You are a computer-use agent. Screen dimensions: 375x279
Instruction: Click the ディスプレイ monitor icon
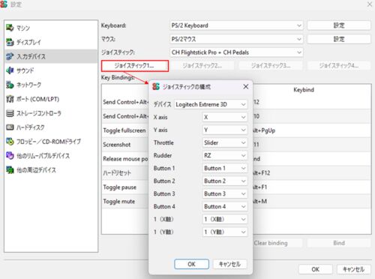[10, 42]
